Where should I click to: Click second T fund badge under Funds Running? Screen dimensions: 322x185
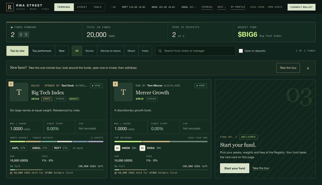coord(26,34)
